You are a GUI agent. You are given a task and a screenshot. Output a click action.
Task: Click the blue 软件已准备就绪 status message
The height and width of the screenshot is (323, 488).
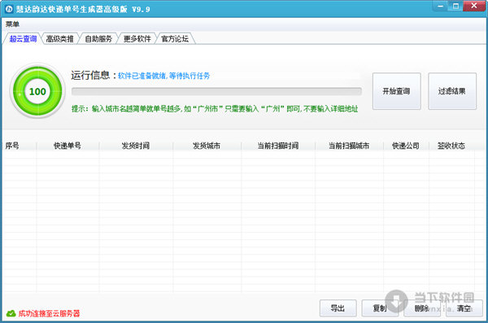click(164, 76)
